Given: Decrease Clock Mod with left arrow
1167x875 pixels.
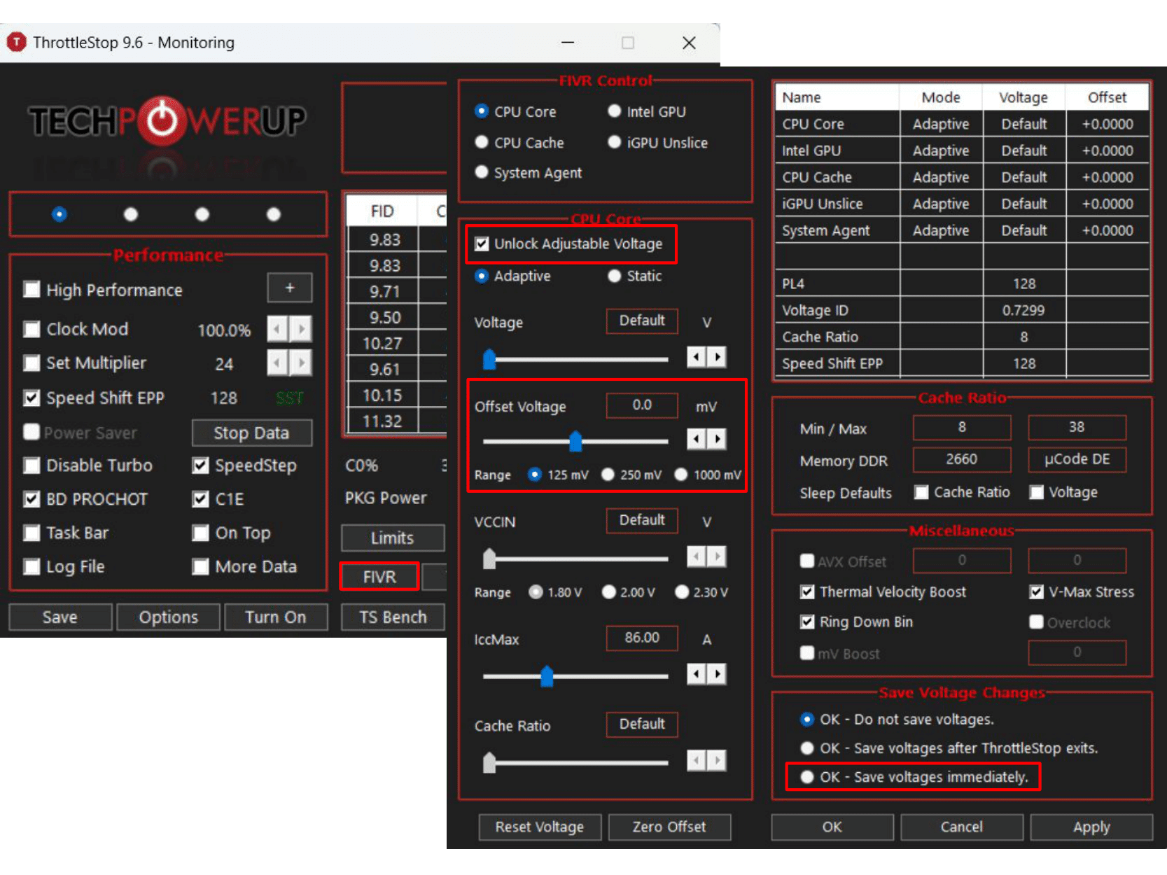Looking at the screenshot, I should [278, 328].
